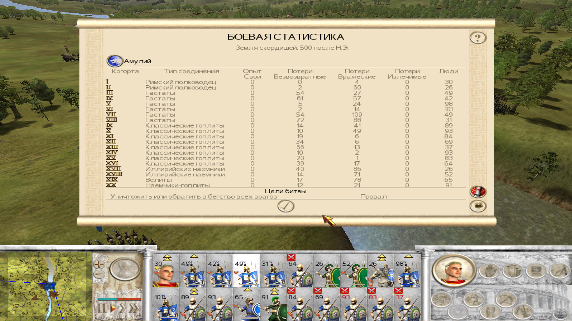The image size is (572, 321).
Task: Order withdrawal with the white flag icon
Action: (x=559, y=271)
